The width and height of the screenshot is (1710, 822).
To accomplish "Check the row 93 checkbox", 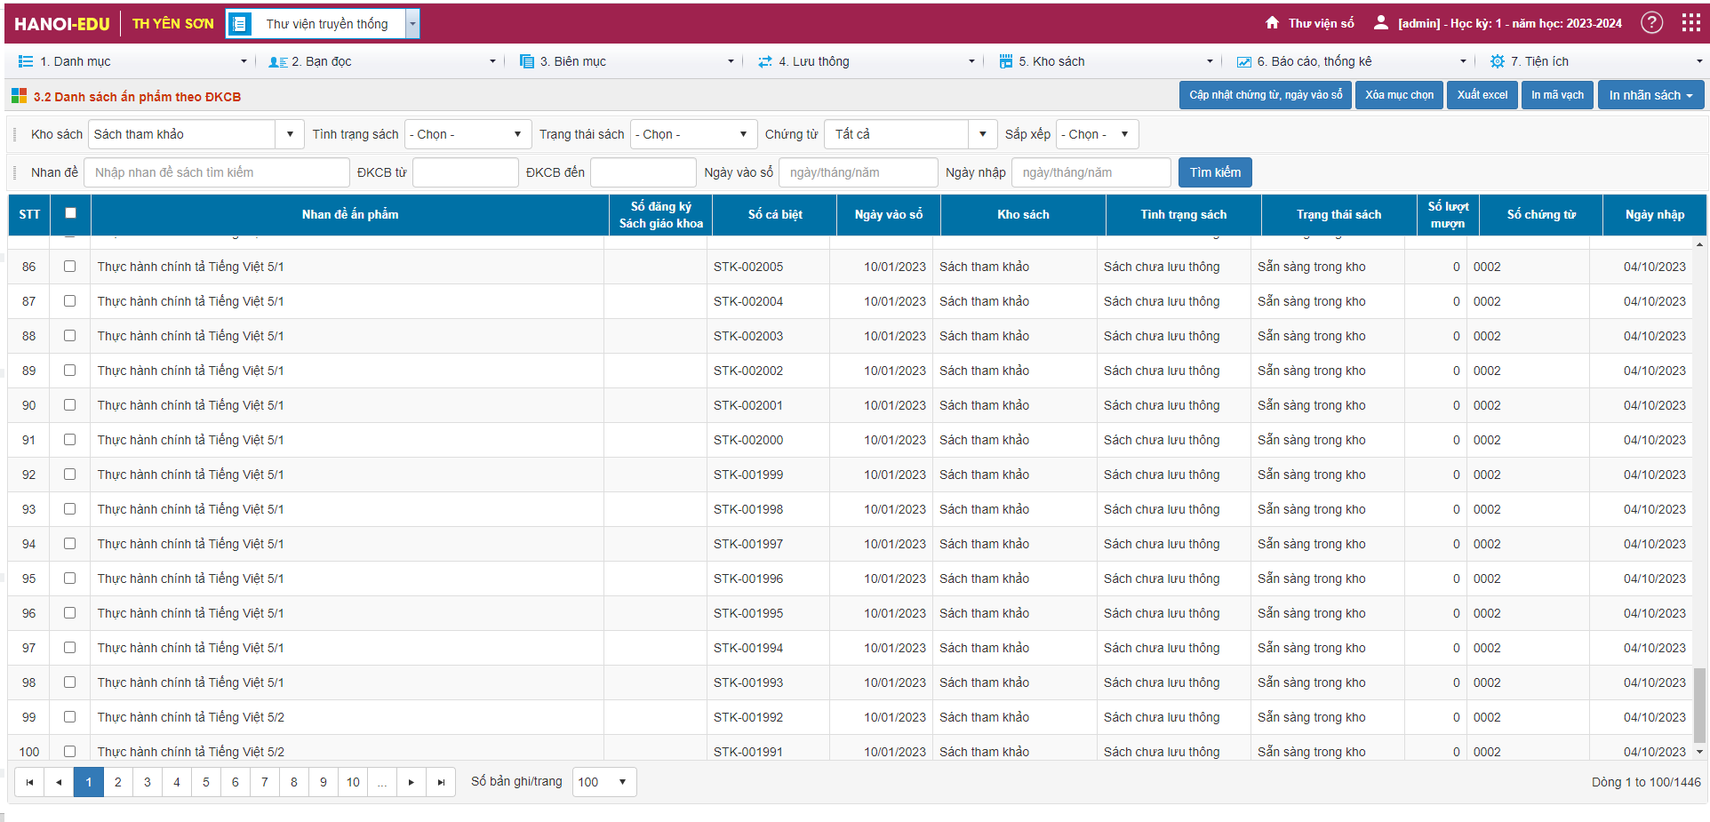I will [70, 509].
